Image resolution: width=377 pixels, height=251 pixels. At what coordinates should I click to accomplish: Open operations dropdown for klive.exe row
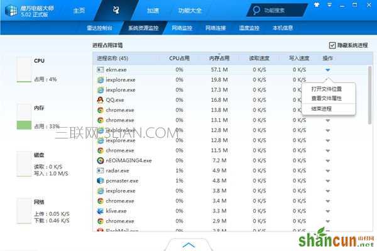328,211
